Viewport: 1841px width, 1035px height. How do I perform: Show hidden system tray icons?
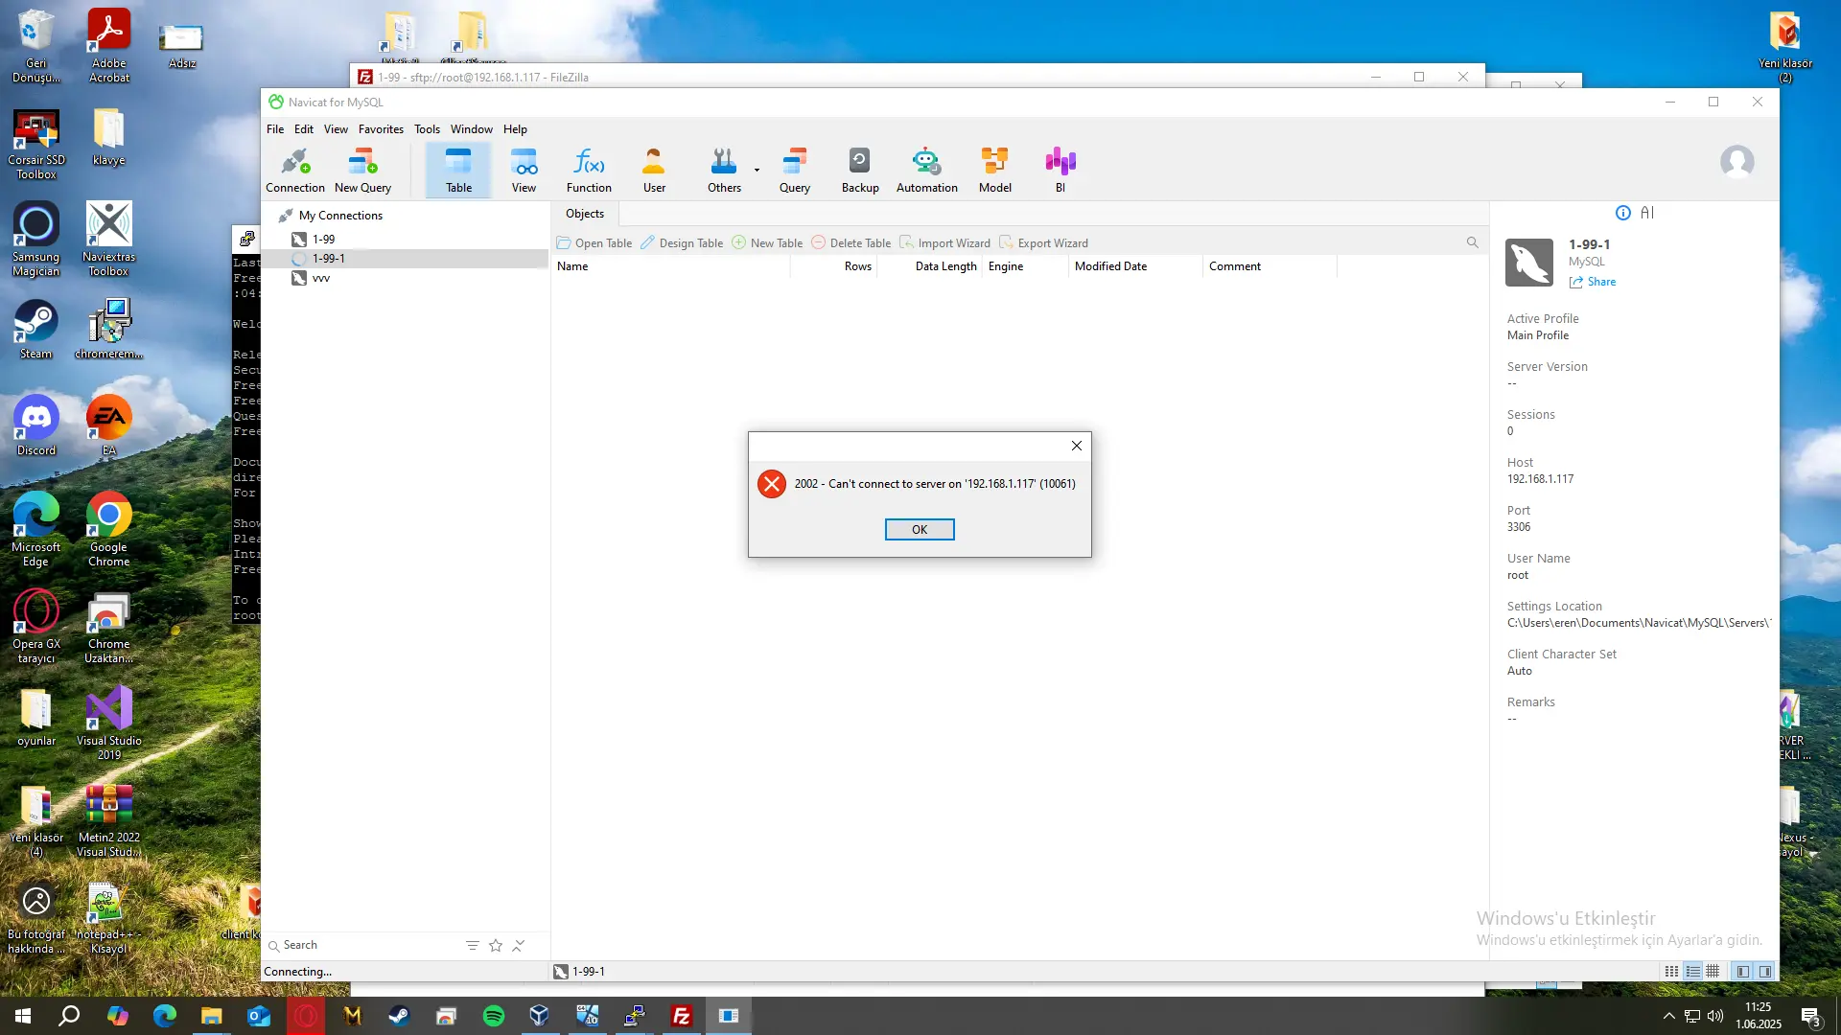[1668, 1016]
